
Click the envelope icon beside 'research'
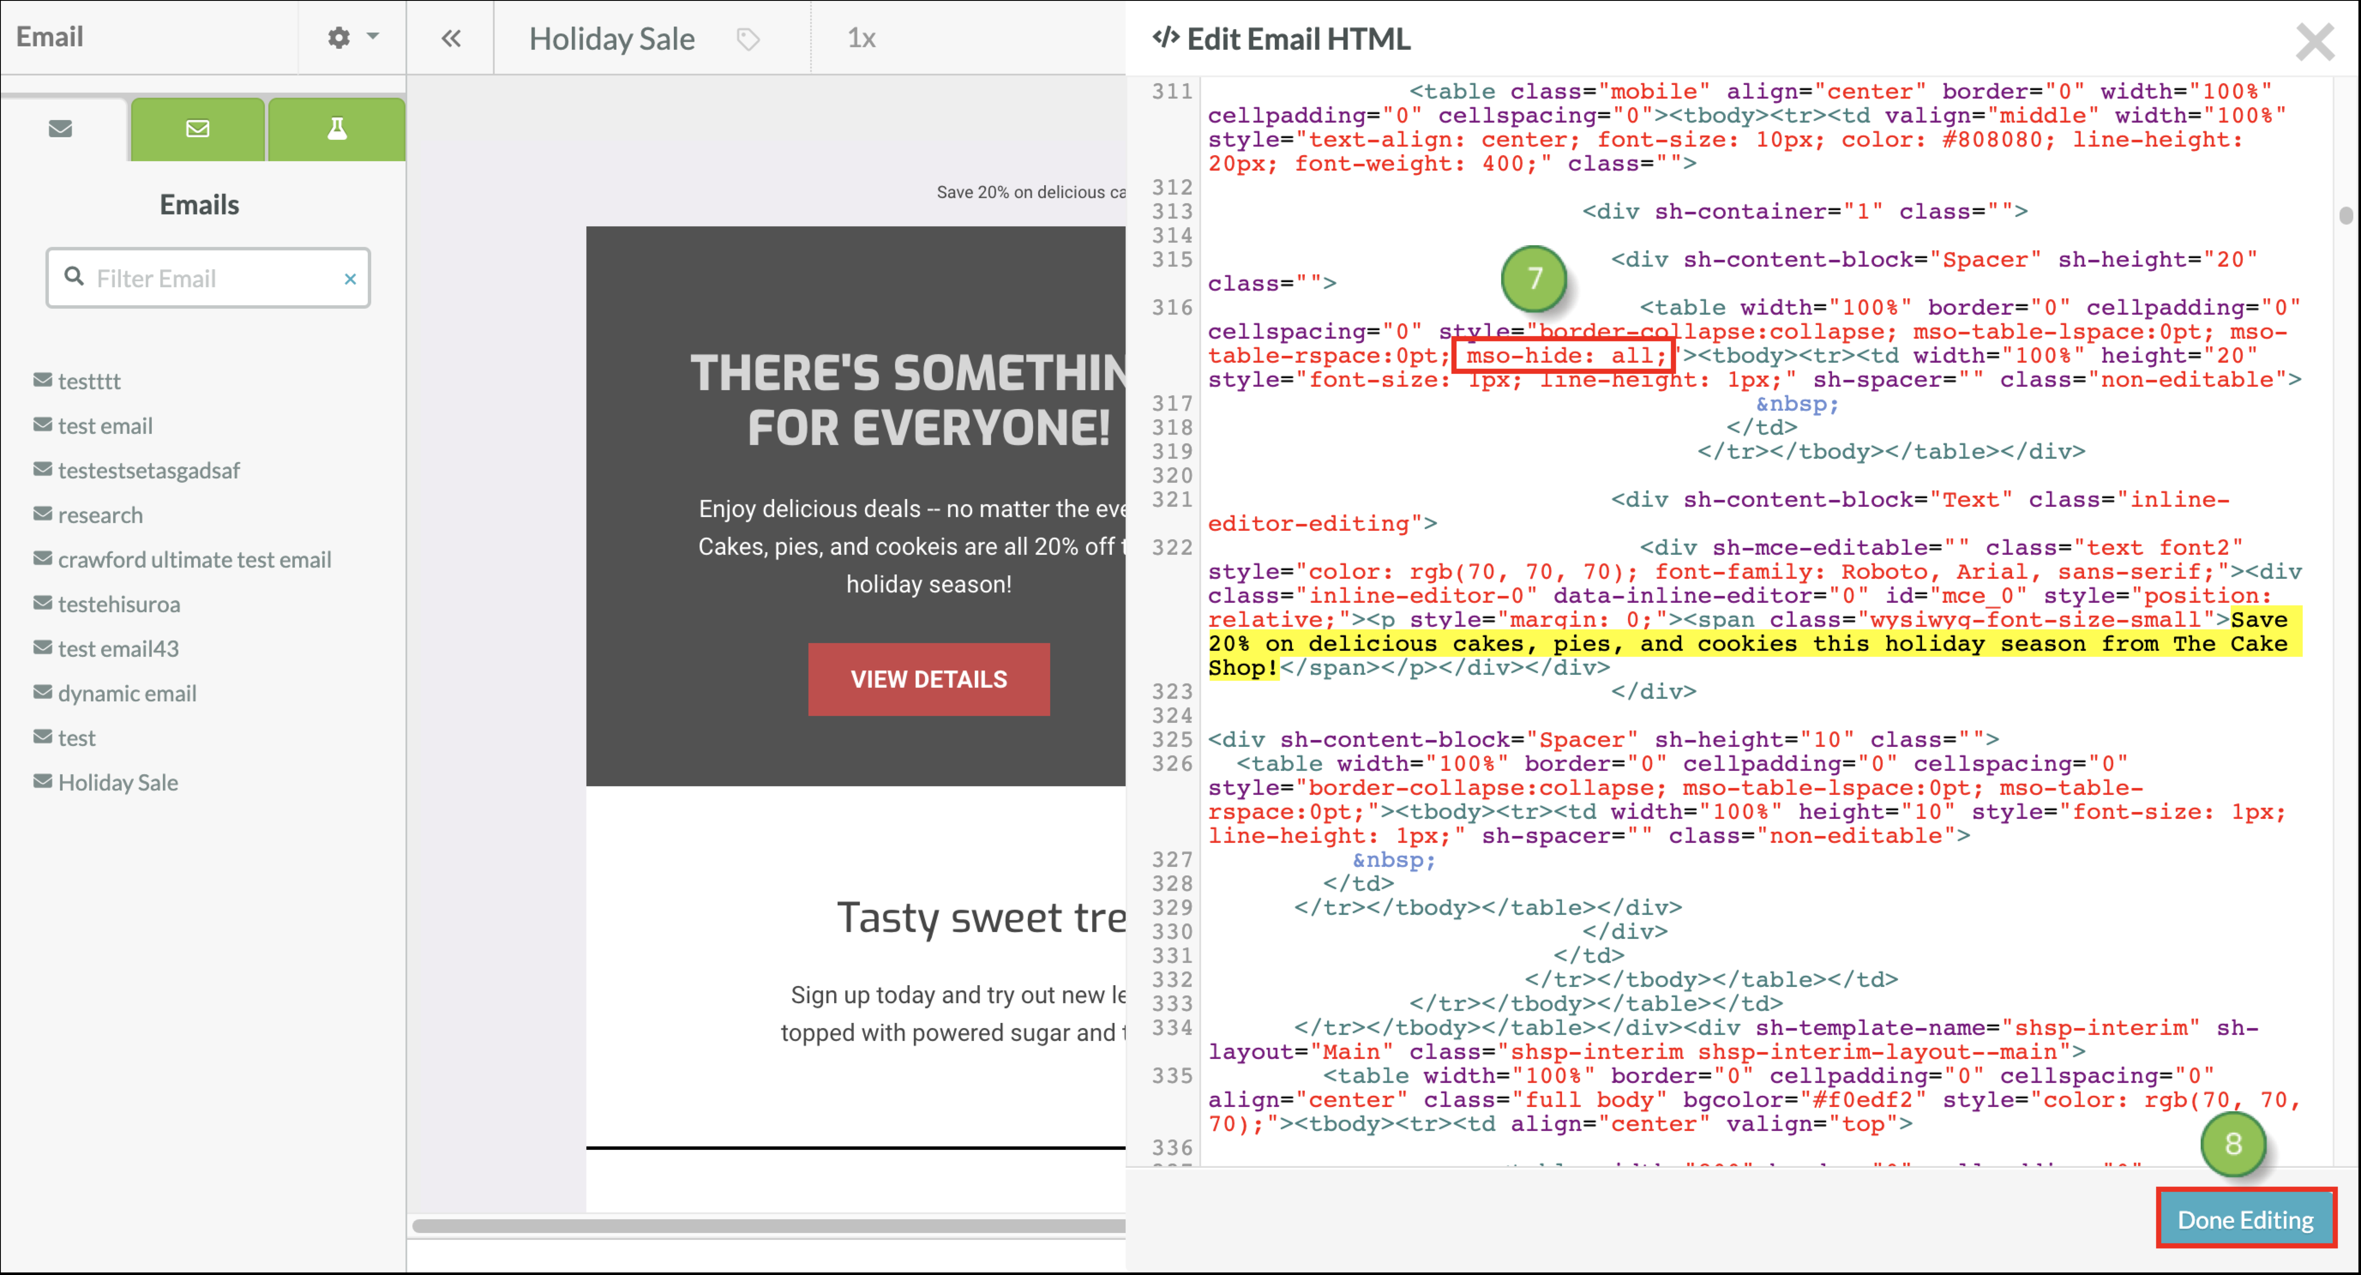(42, 513)
